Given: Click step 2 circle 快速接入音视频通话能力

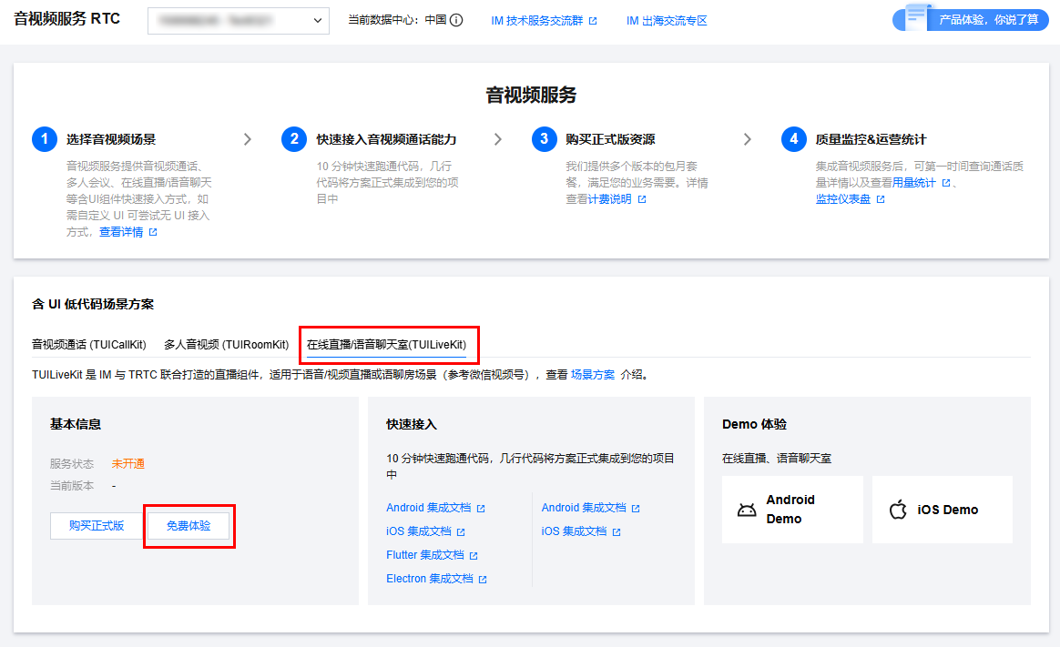Looking at the screenshot, I should (294, 139).
